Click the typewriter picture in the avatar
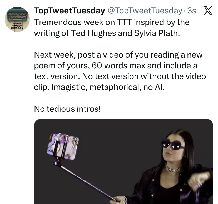This screenshot has height=204, width=218. coord(17,16)
